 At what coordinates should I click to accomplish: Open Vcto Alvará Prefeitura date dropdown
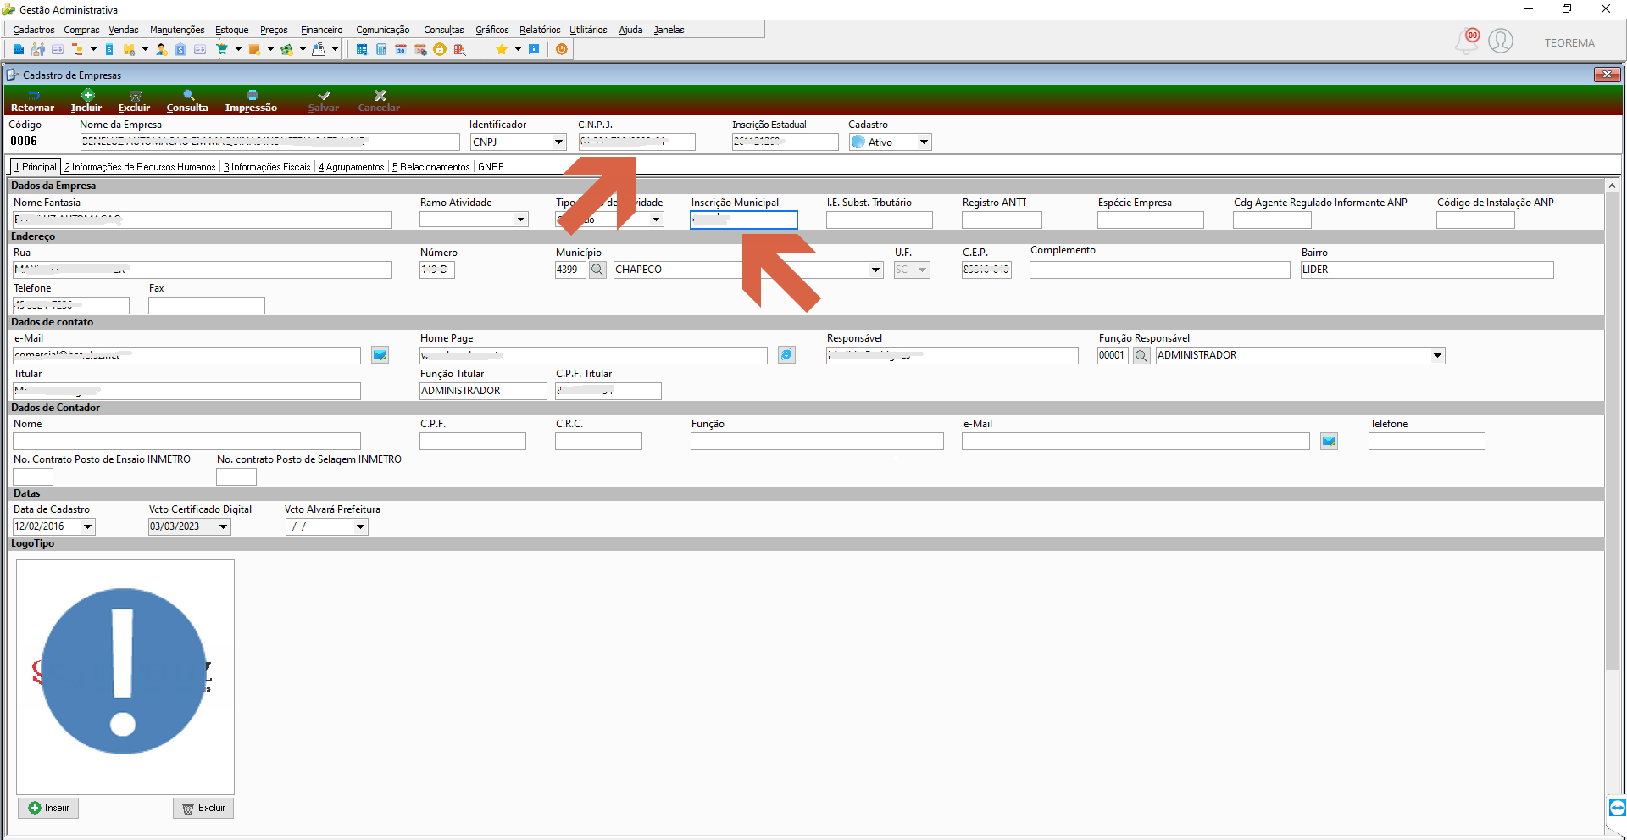tap(360, 526)
